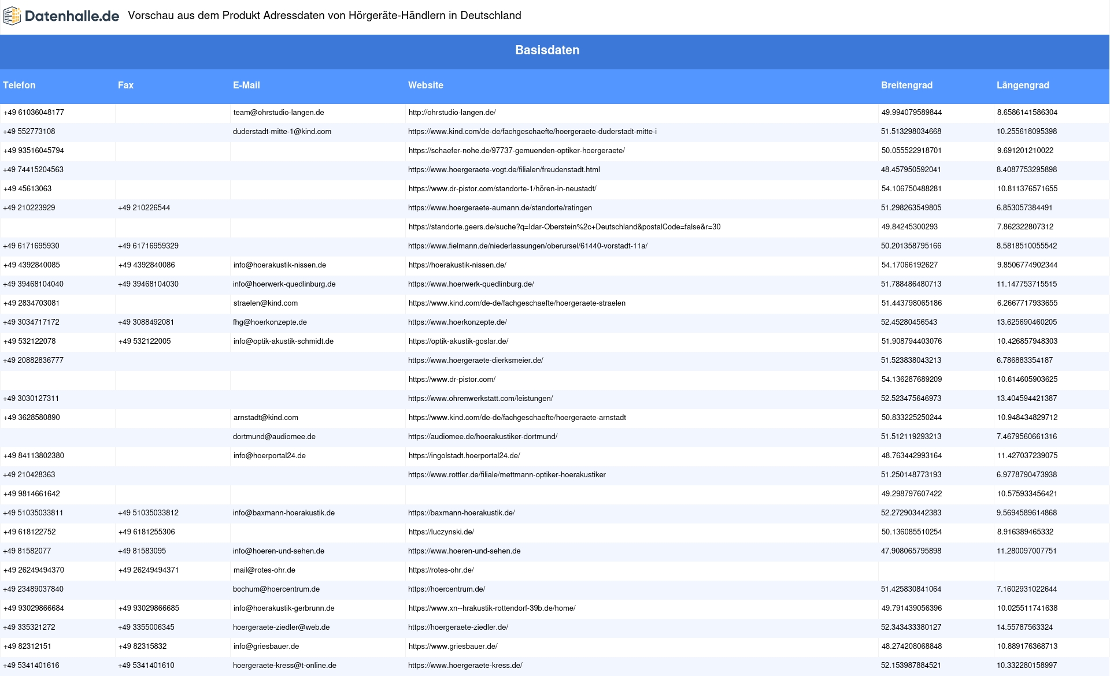The width and height of the screenshot is (1110, 676).
Task: Click the info@hoerwerk-quedlinburg.de email cell
Action: pyautogui.click(x=284, y=284)
